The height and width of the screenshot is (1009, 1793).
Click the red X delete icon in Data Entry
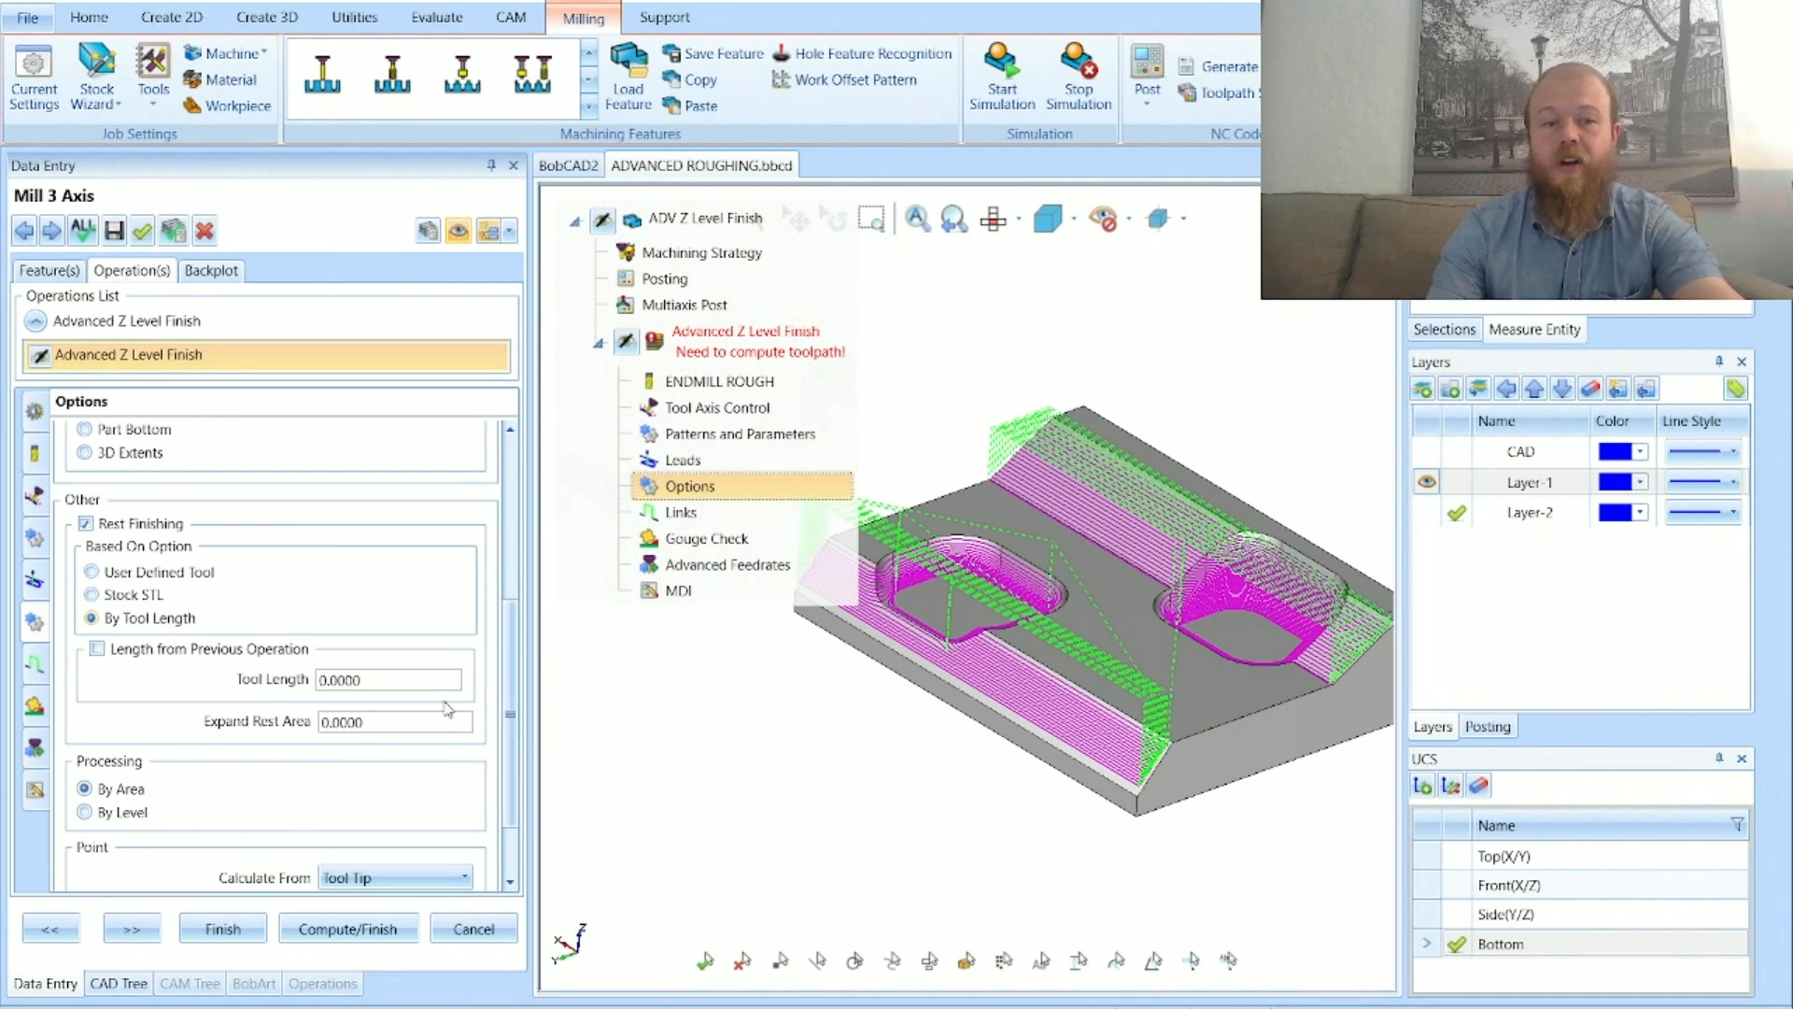205,231
